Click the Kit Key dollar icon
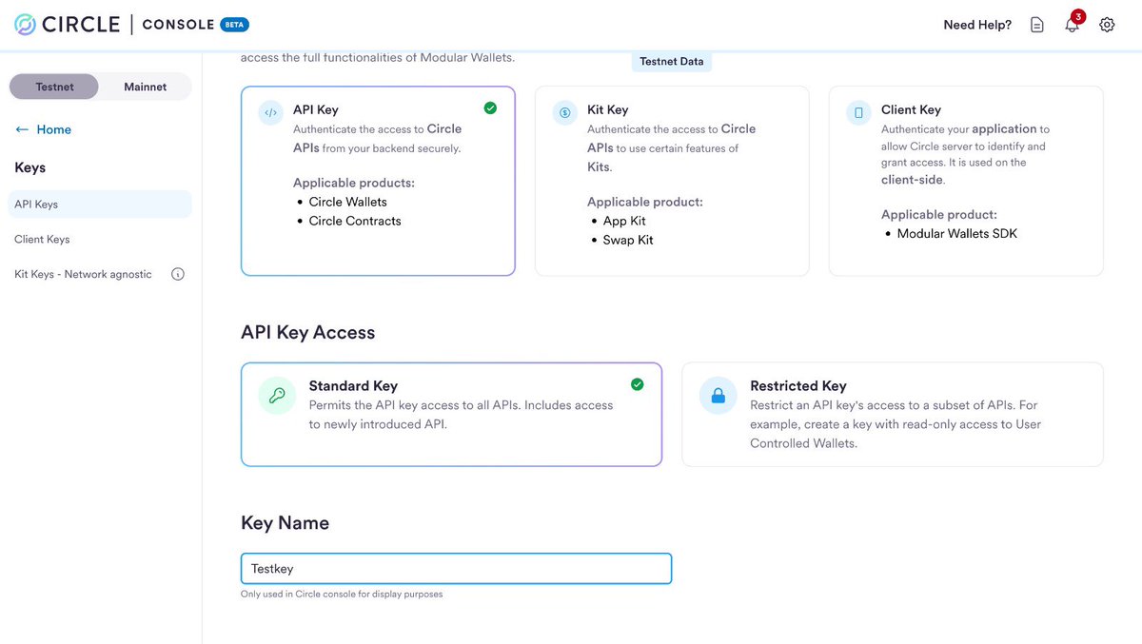This screenshot has height=644, width=1142. (x=565, y=112)
